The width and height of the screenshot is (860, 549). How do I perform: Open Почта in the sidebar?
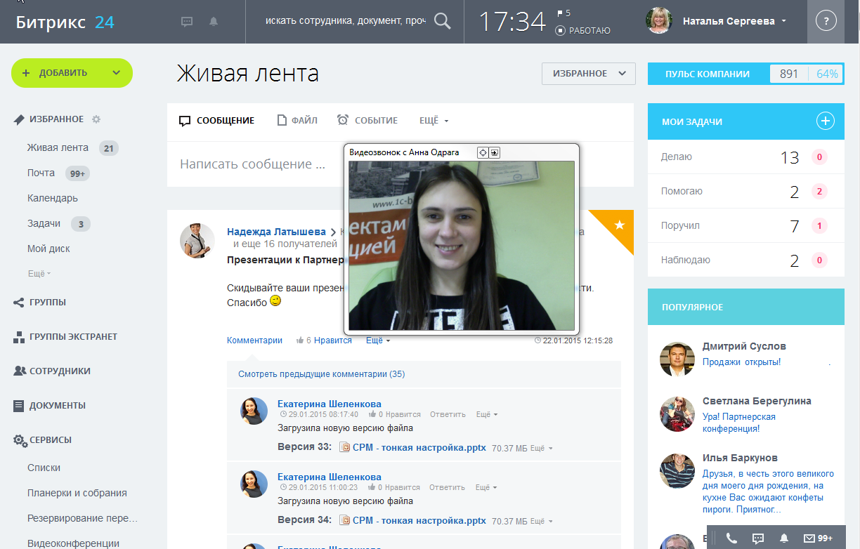[x=41, y=173]
